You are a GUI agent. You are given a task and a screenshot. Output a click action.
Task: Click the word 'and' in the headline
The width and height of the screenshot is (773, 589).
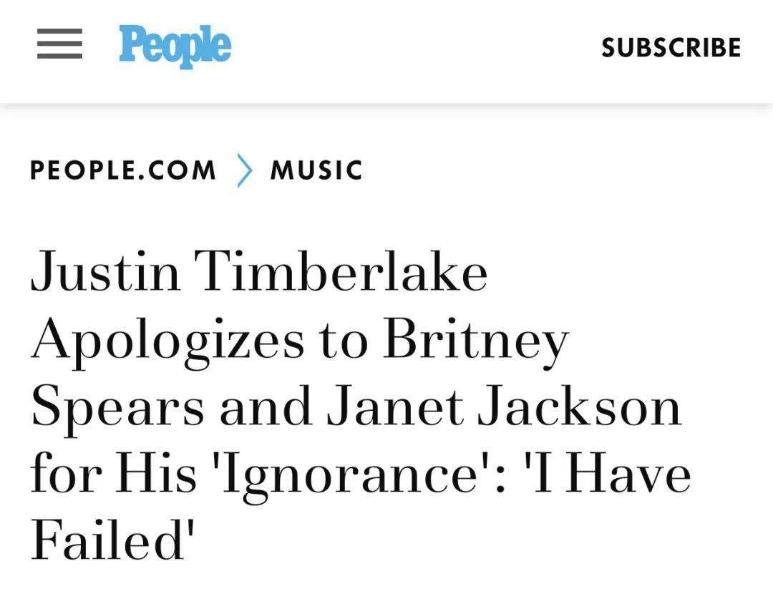[x=266, y=407]
